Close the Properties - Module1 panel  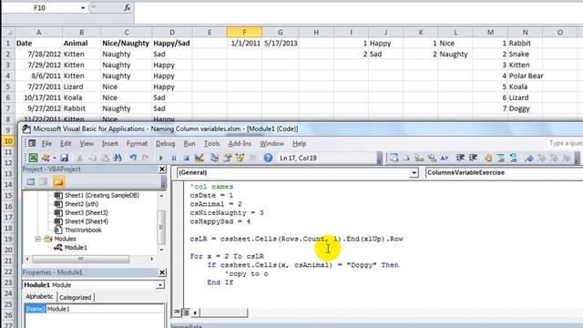[x=162, y=272]
